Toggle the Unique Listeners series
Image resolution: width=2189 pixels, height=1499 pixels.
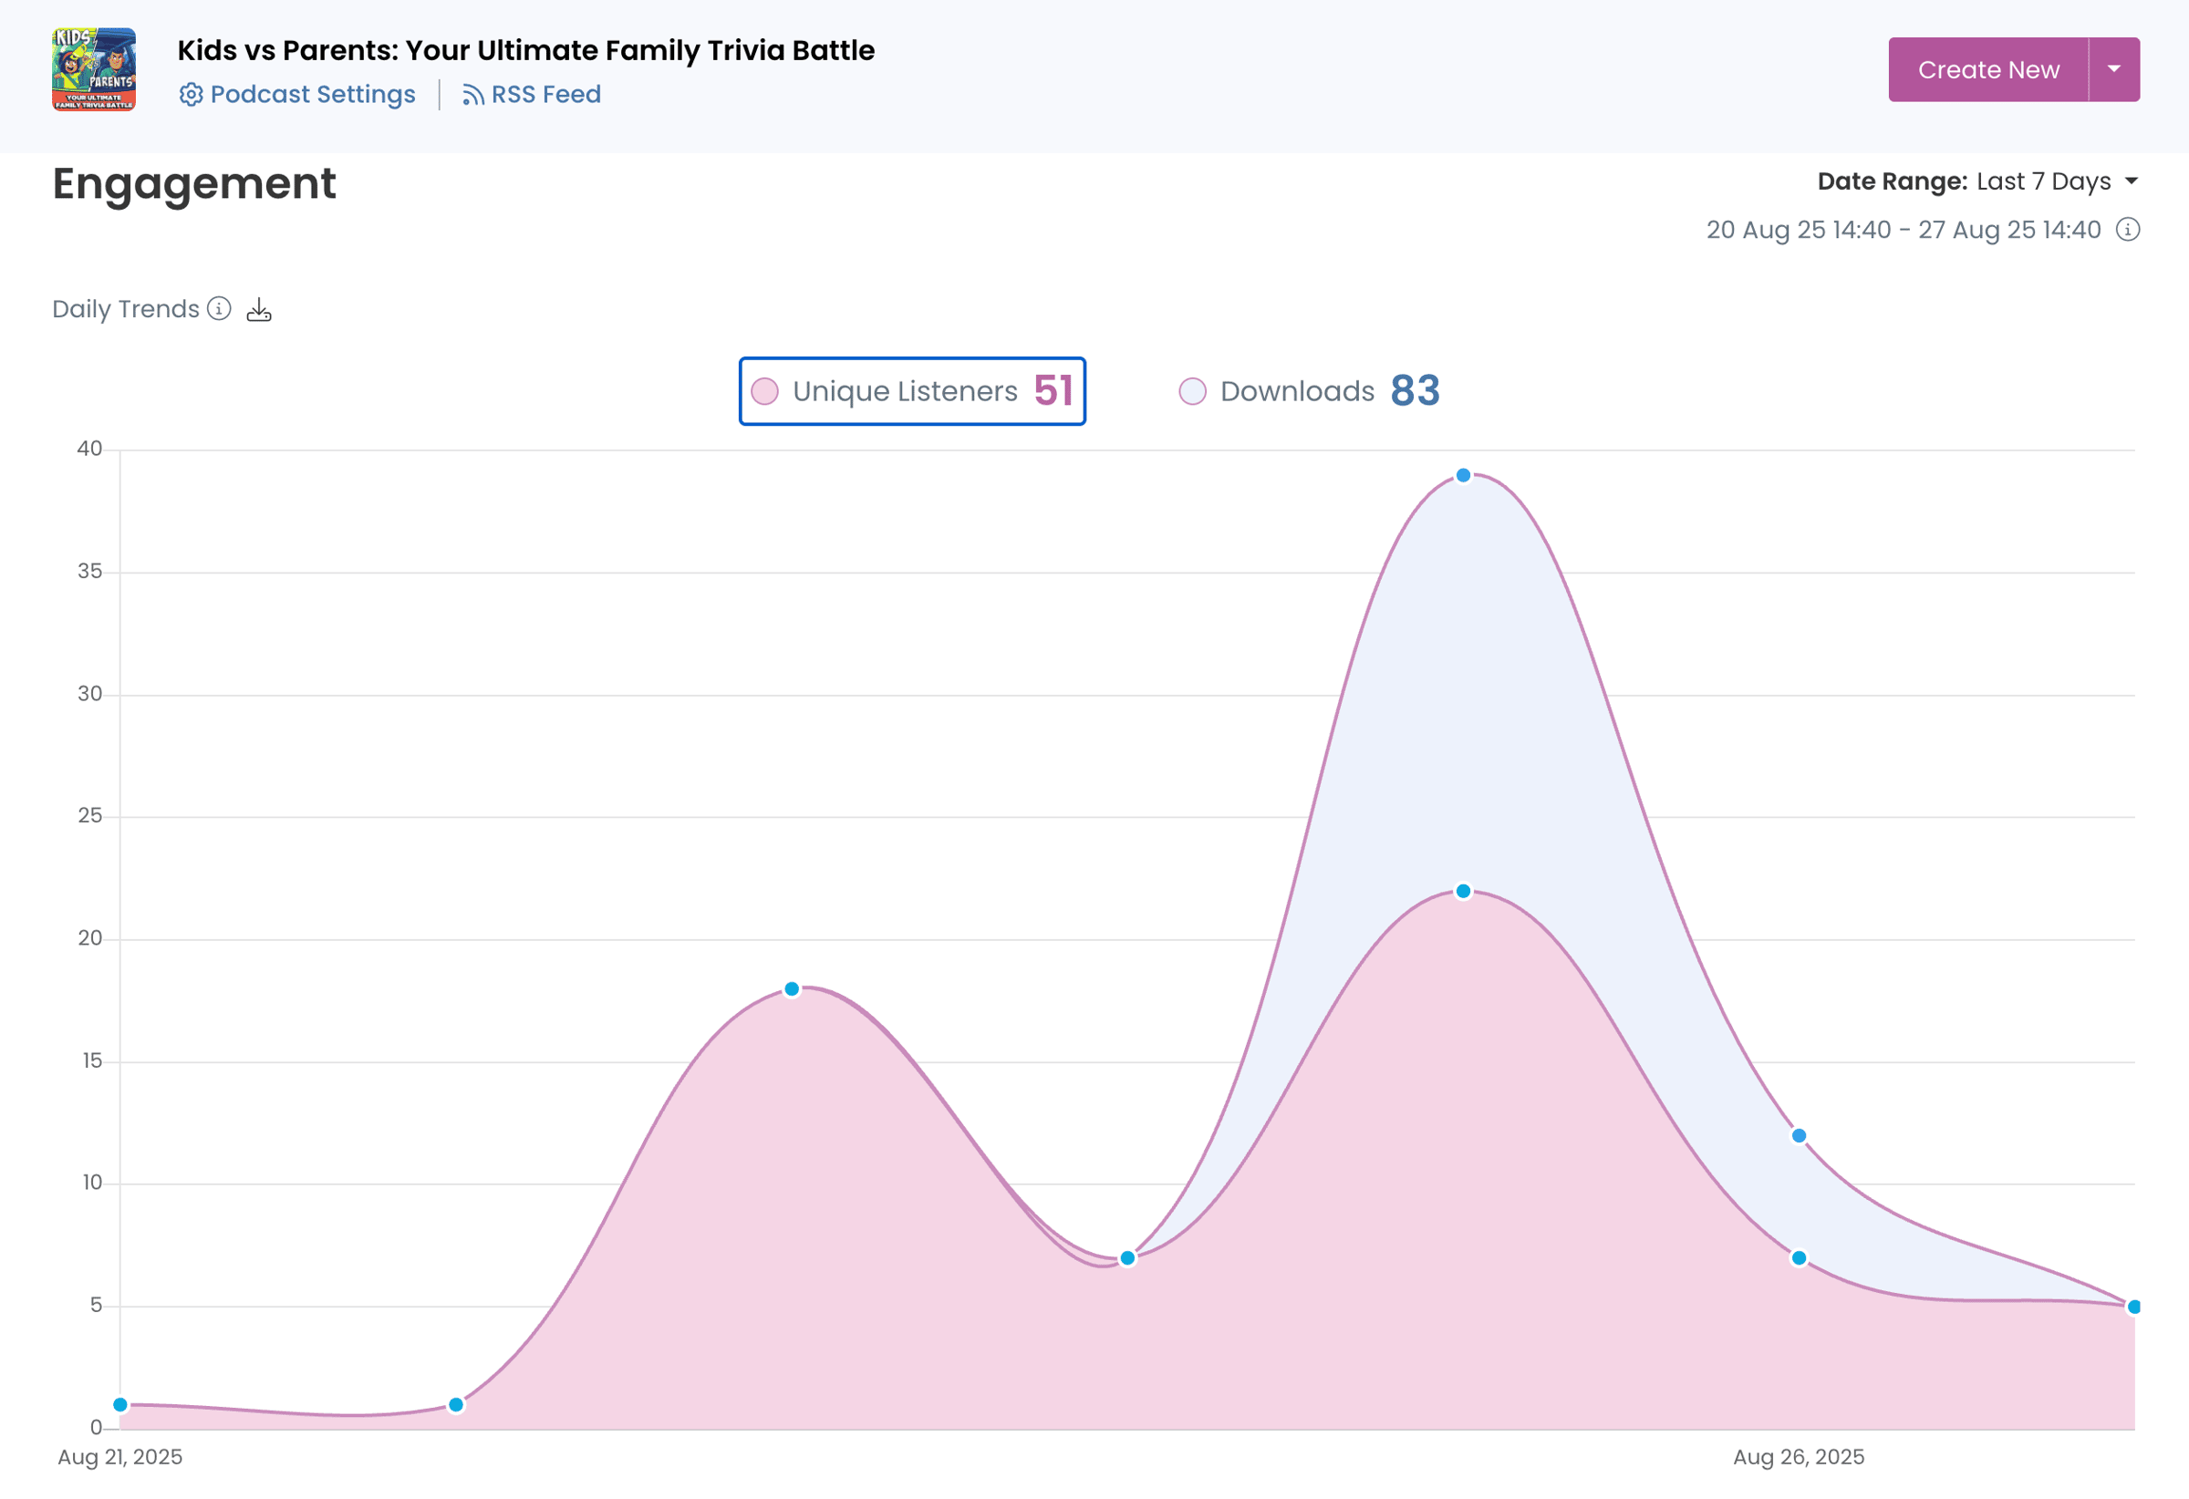905,392
